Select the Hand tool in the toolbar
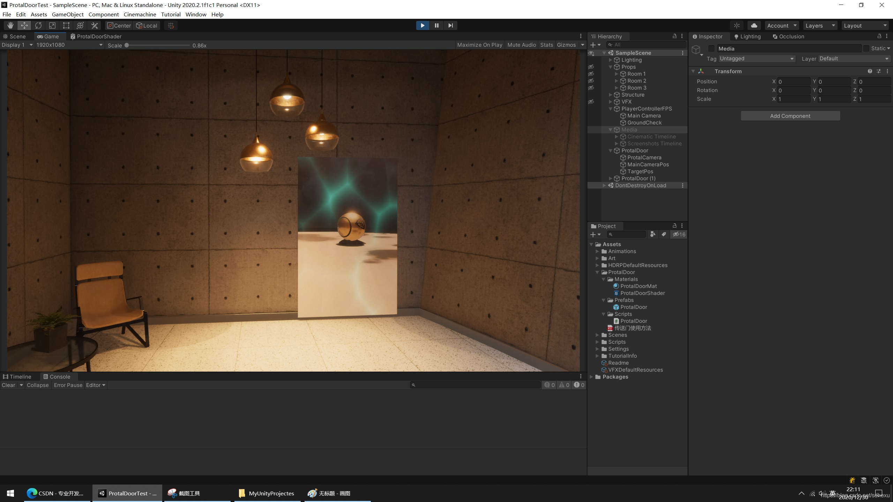This screenshot has height=502, width=893. coord(10,25)
